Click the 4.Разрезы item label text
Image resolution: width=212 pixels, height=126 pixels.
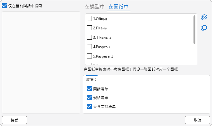click(x=102, y=47)
